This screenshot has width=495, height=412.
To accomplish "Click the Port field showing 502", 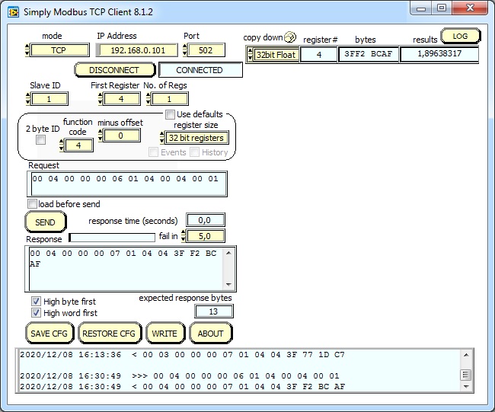I will tap(206, 50).
